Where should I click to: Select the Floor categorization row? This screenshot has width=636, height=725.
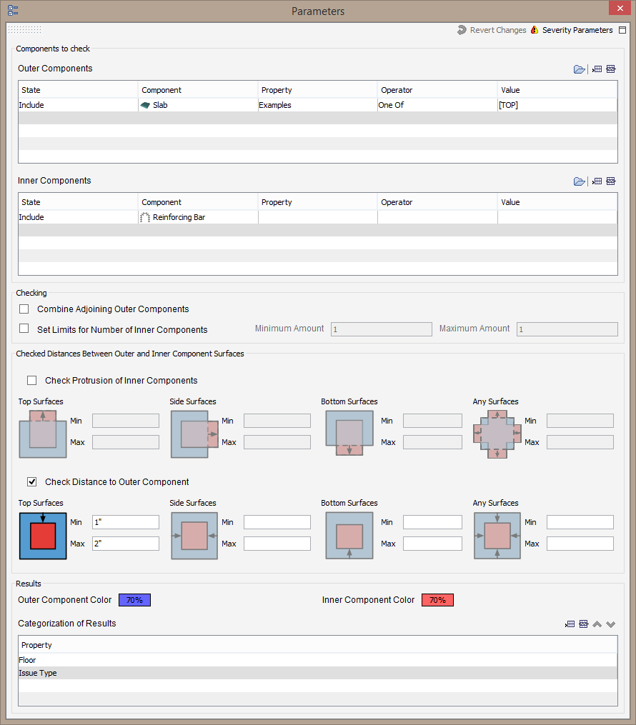tap(318, 660)
